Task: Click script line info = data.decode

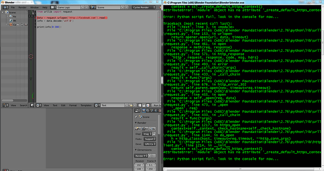Action: [55, 21]
